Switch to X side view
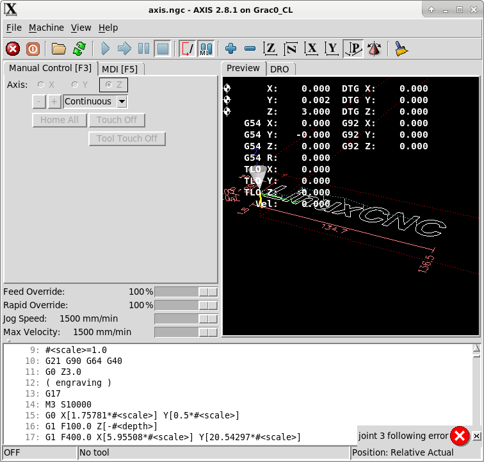This screenshot has height=462, width=484. (x=311, y=49)
